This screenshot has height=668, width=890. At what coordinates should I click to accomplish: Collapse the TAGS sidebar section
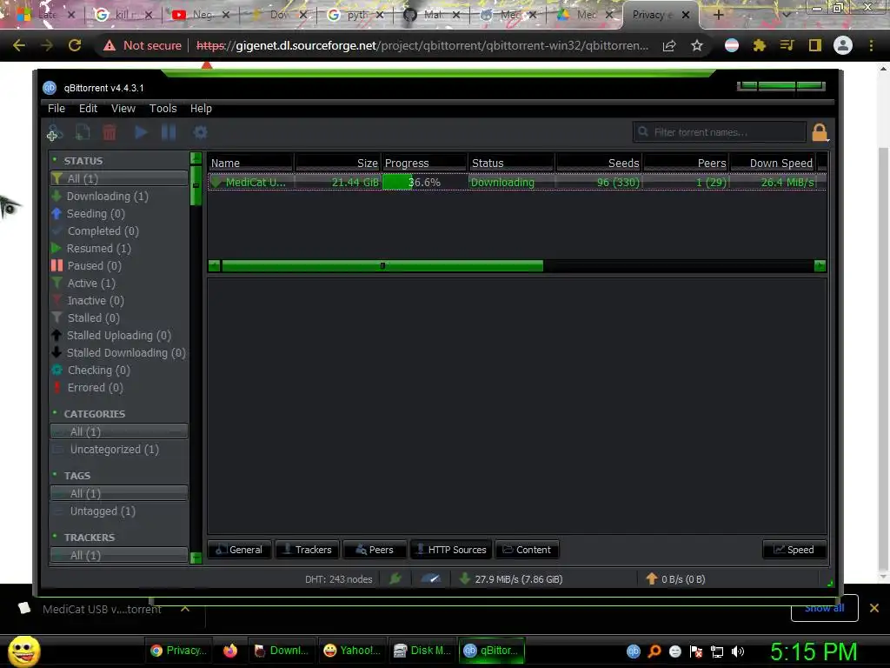(x=55, y=475)
